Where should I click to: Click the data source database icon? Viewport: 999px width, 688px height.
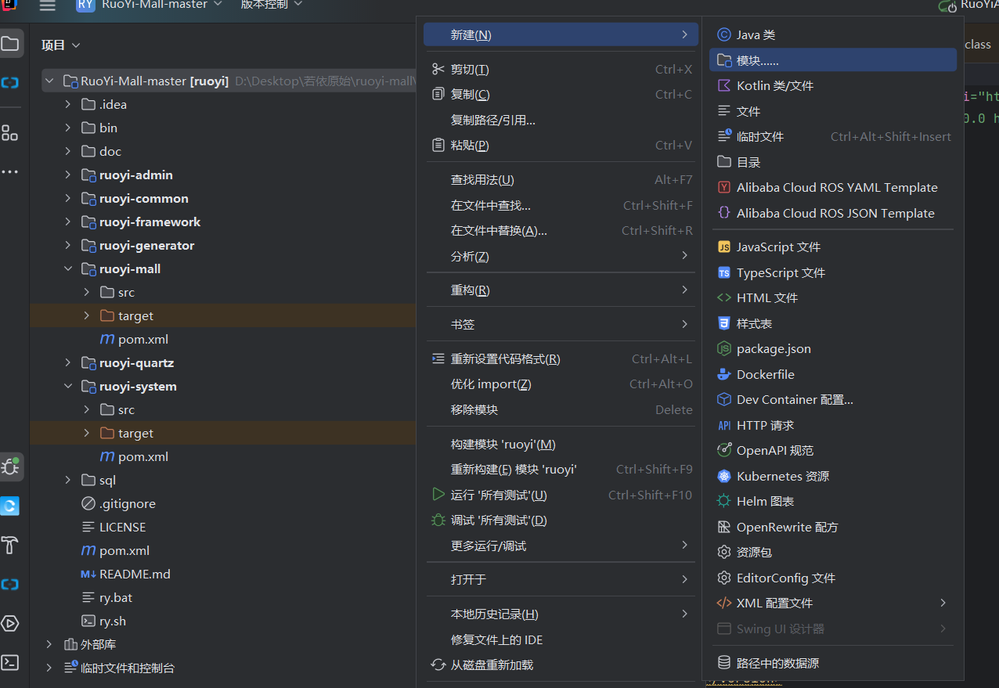coord(724,663)
